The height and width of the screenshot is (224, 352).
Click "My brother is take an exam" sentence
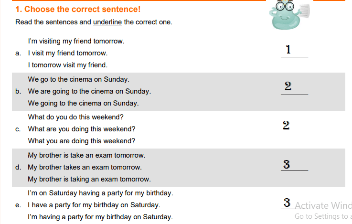86,155
